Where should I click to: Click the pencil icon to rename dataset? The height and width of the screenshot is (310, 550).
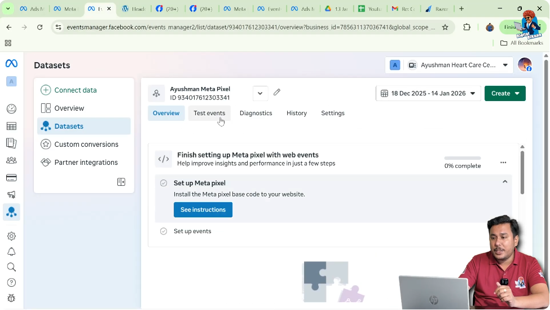(x=277, y=93)
